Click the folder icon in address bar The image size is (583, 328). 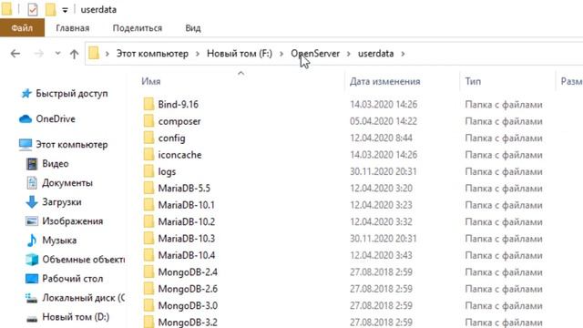[94, 53]
